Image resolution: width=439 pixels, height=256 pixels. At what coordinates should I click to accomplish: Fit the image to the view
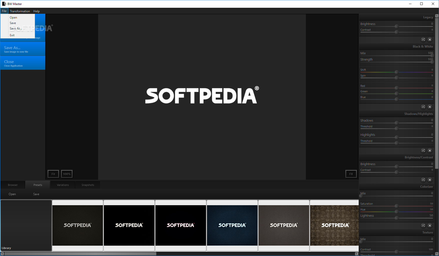(53, 174)
